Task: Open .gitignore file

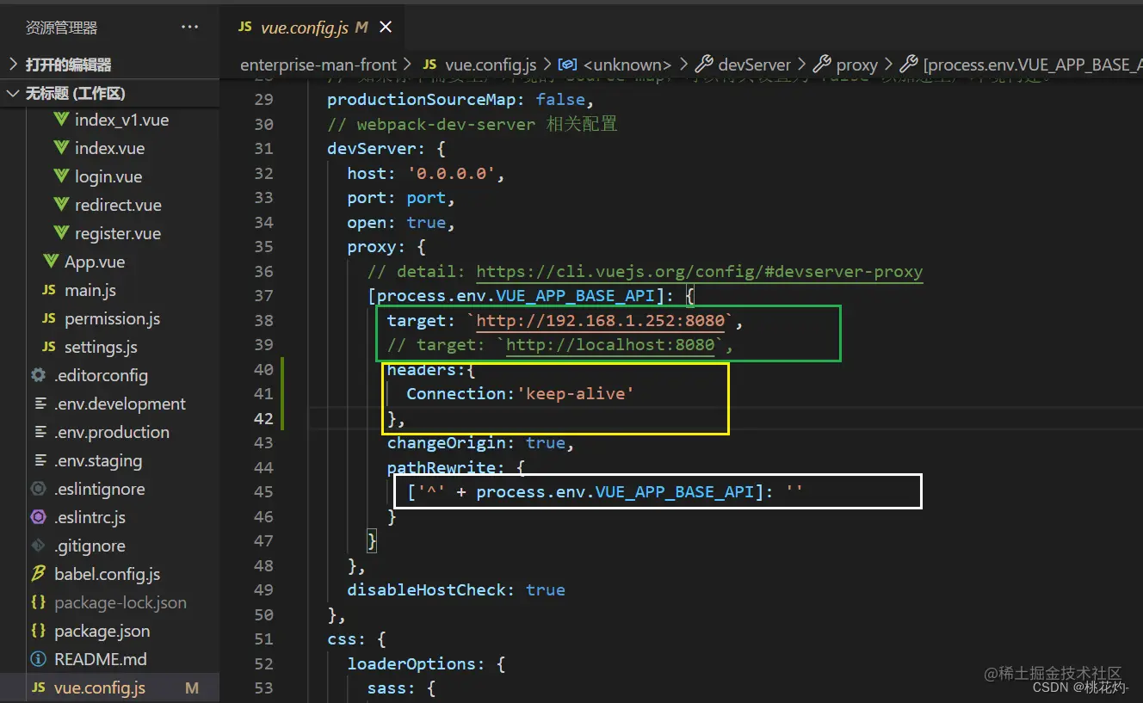Action: (90, 546)
